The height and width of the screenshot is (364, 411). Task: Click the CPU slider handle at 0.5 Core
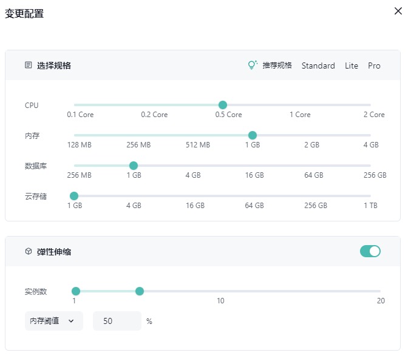point(223,105)
